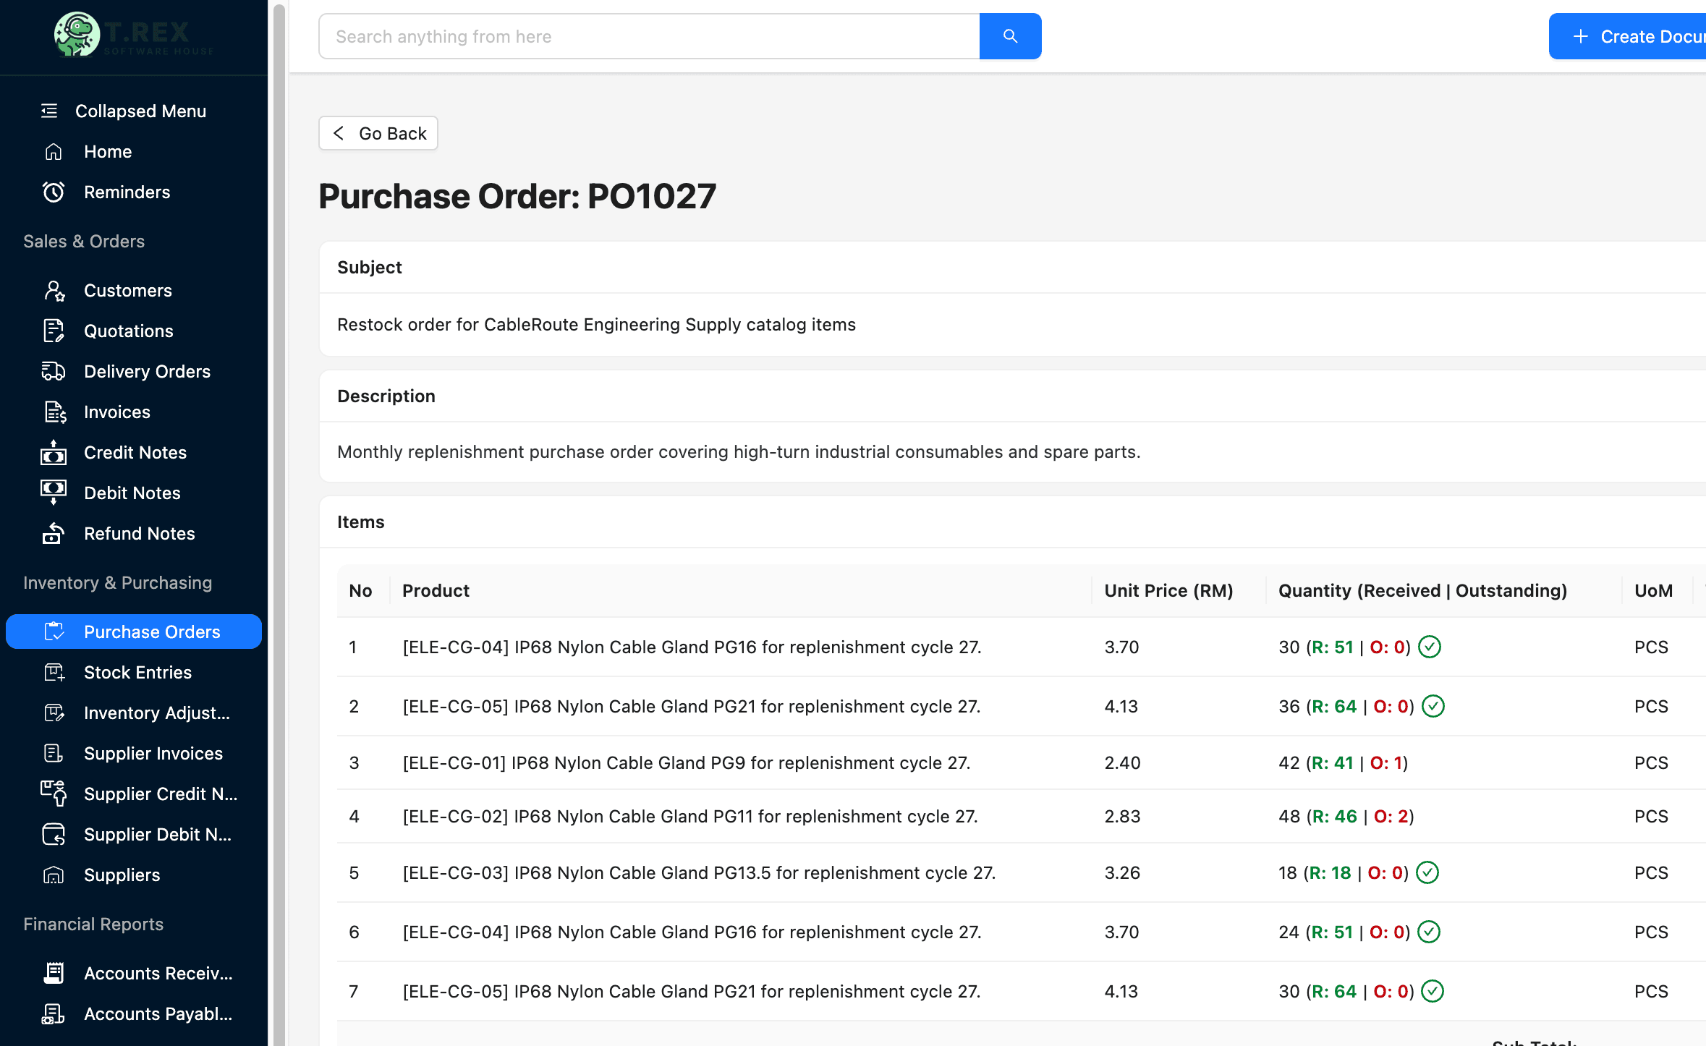Select Purchase Orders in sidebar
The image size is (1706, 1046).
151,632
